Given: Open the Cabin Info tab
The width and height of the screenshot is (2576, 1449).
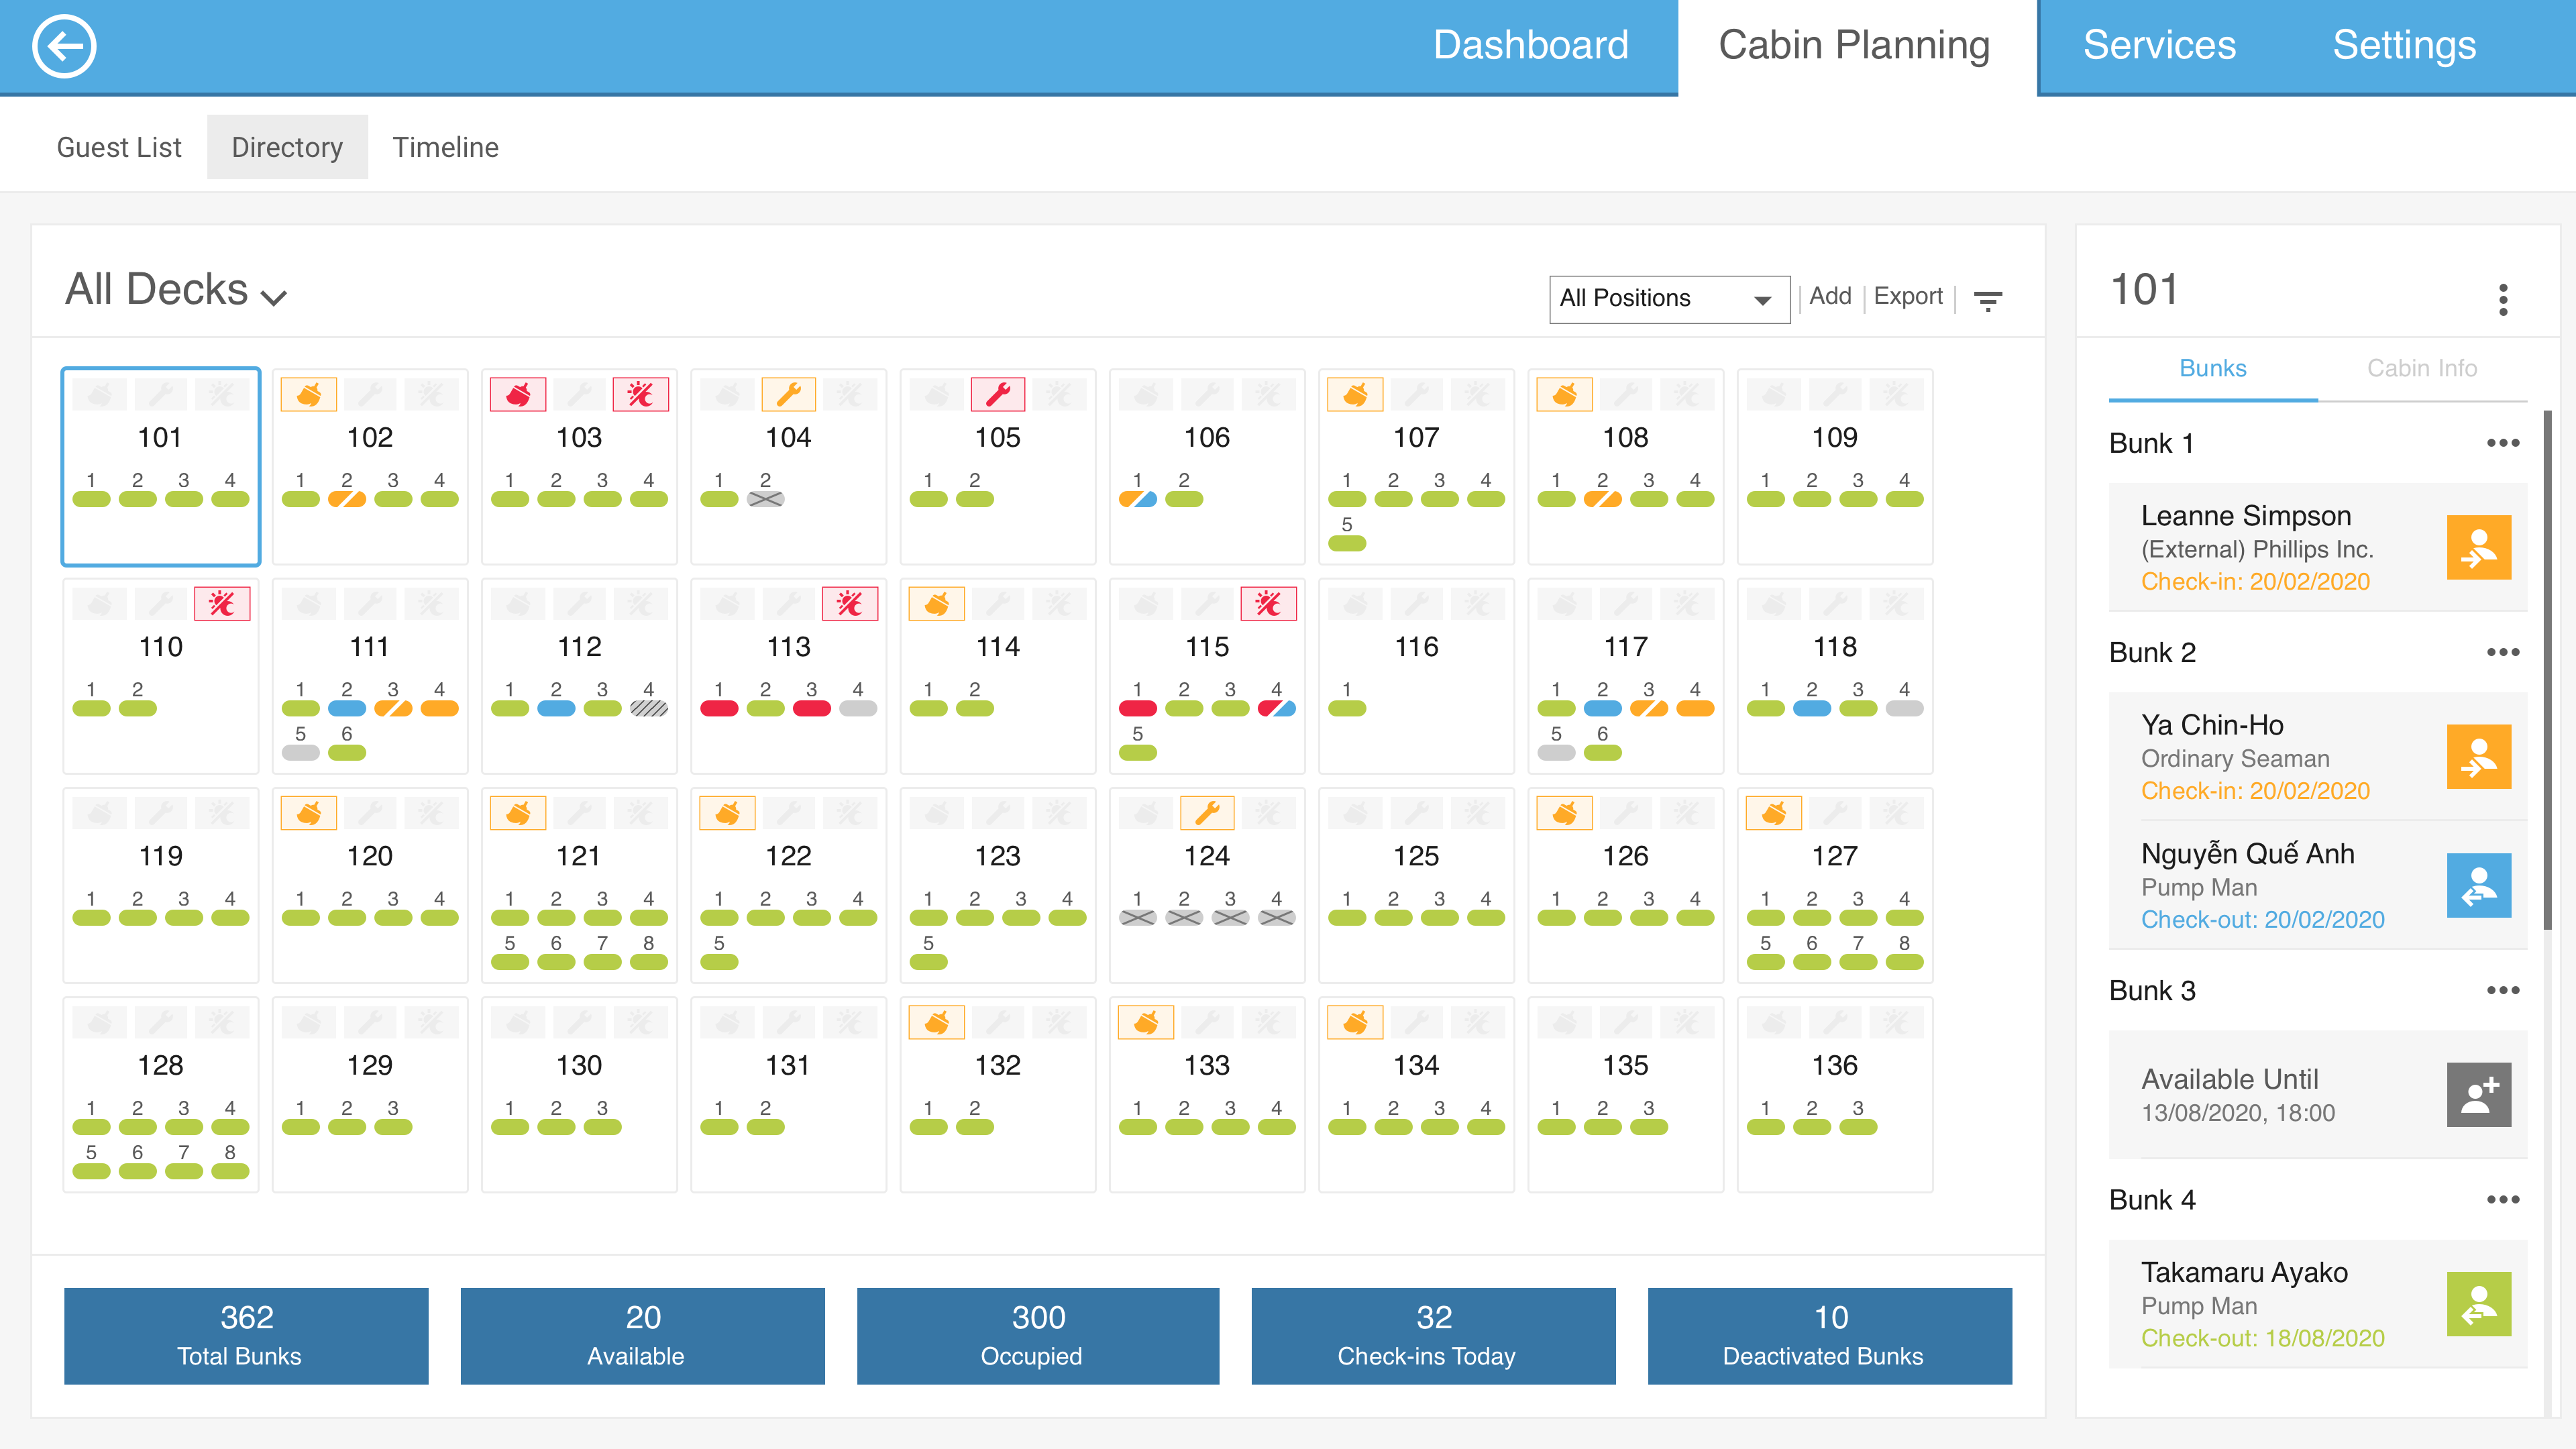Looking at the screenshot, I should (2421, 368).
